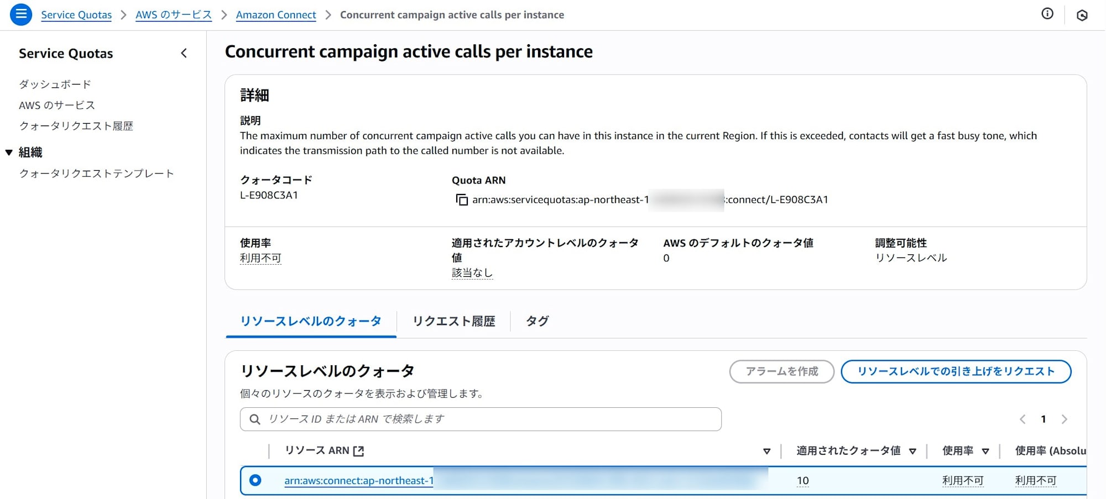Collapse the Service Quotas side panel arrow
The width and height of the screenshot is (1106, 499).
184,53
